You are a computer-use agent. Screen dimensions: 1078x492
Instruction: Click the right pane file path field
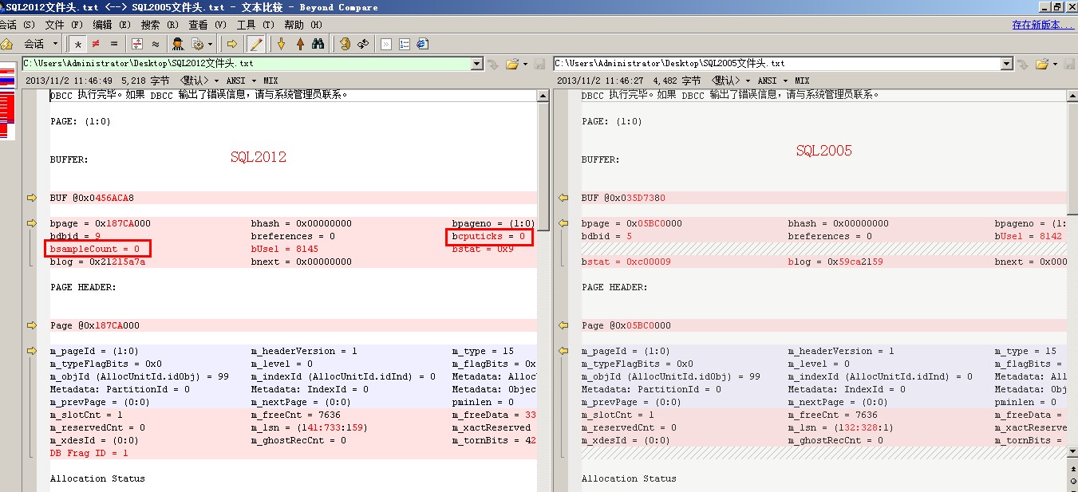[778, 64]
